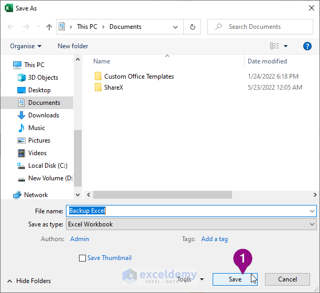This screenshot has height=293, width=320.
Task: Click file list horizontal scroll left arrow
Action: click(x=89, y=195)
